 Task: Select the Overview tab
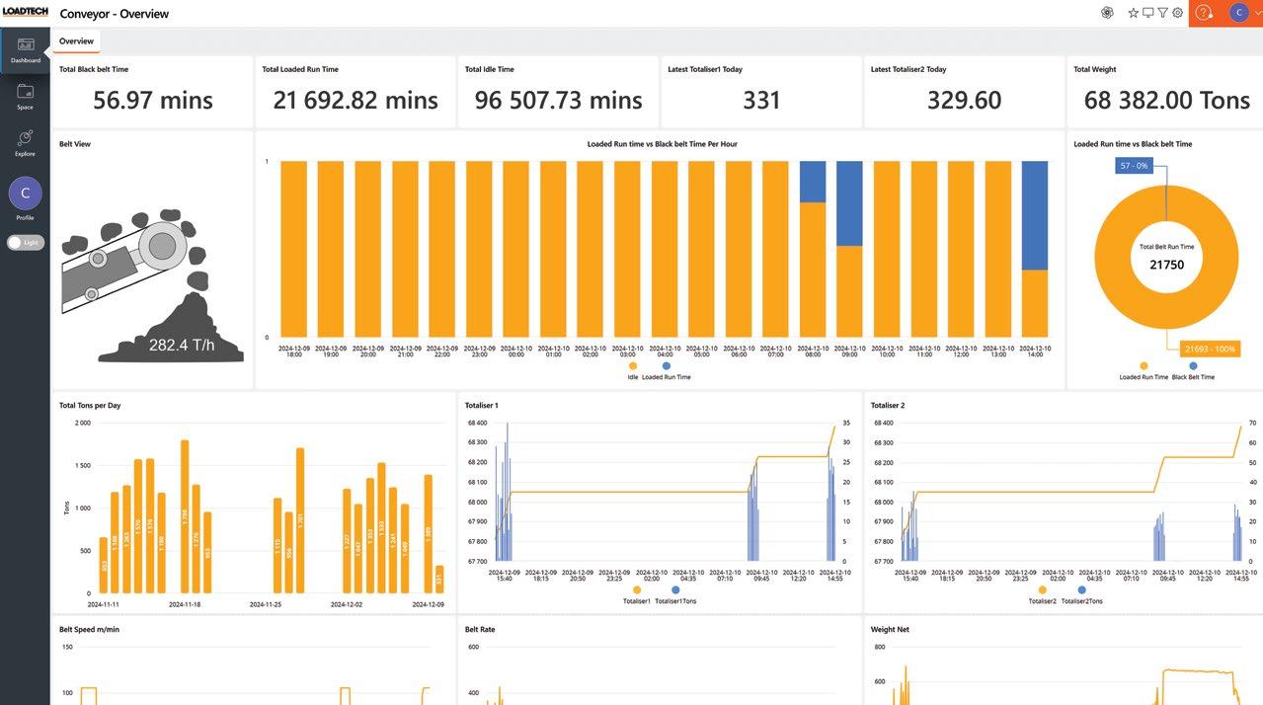(76, 41)
